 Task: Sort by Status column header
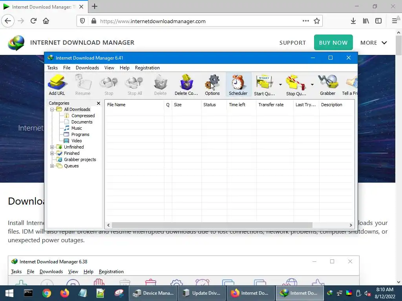click(x=214, y=105)
